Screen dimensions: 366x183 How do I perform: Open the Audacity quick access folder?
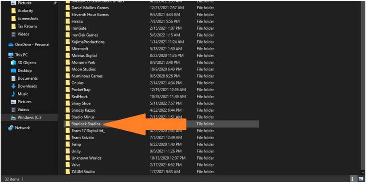25,10
